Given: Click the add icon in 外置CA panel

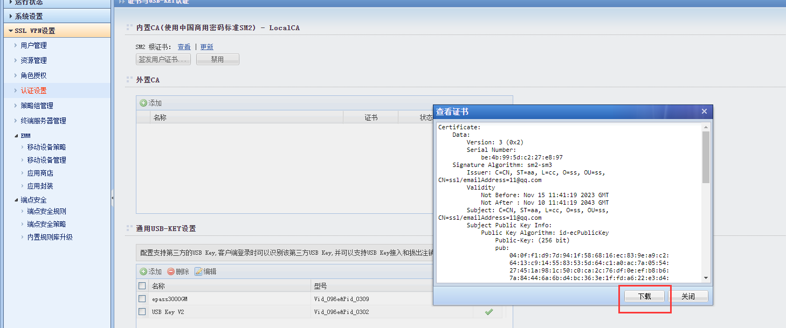Looking at the screenshot, I should coord(143,103).
